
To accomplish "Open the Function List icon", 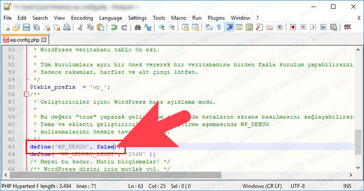I will [x=259, y=27].
